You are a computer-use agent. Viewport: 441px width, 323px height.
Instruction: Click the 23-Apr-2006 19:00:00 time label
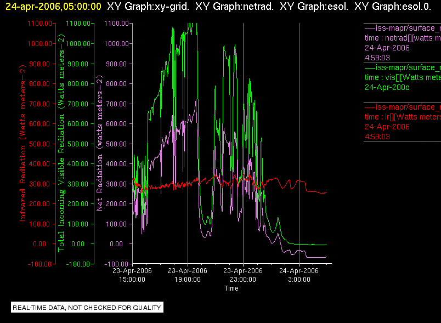click(188, 275)
